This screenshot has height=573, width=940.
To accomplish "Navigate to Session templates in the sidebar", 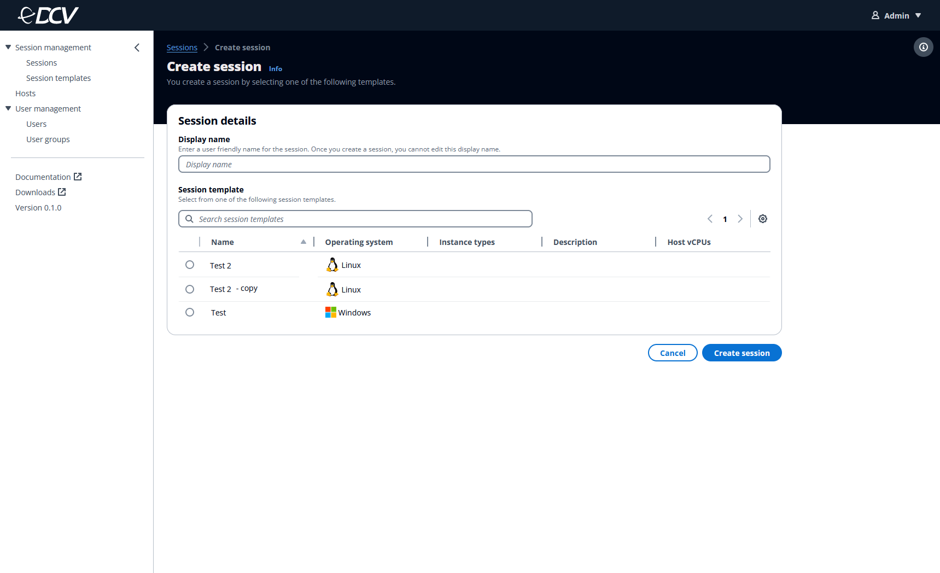I will (x=59, y=78).
